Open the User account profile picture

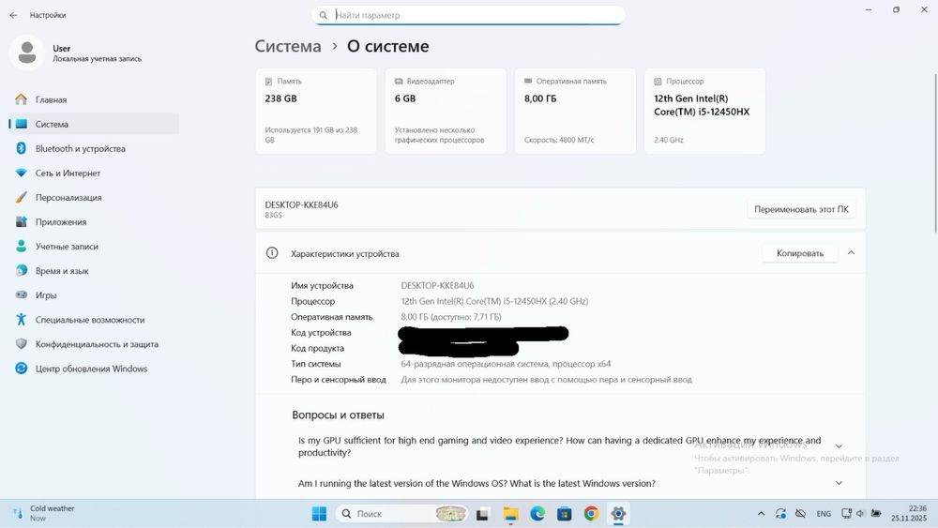click(27, 53)
